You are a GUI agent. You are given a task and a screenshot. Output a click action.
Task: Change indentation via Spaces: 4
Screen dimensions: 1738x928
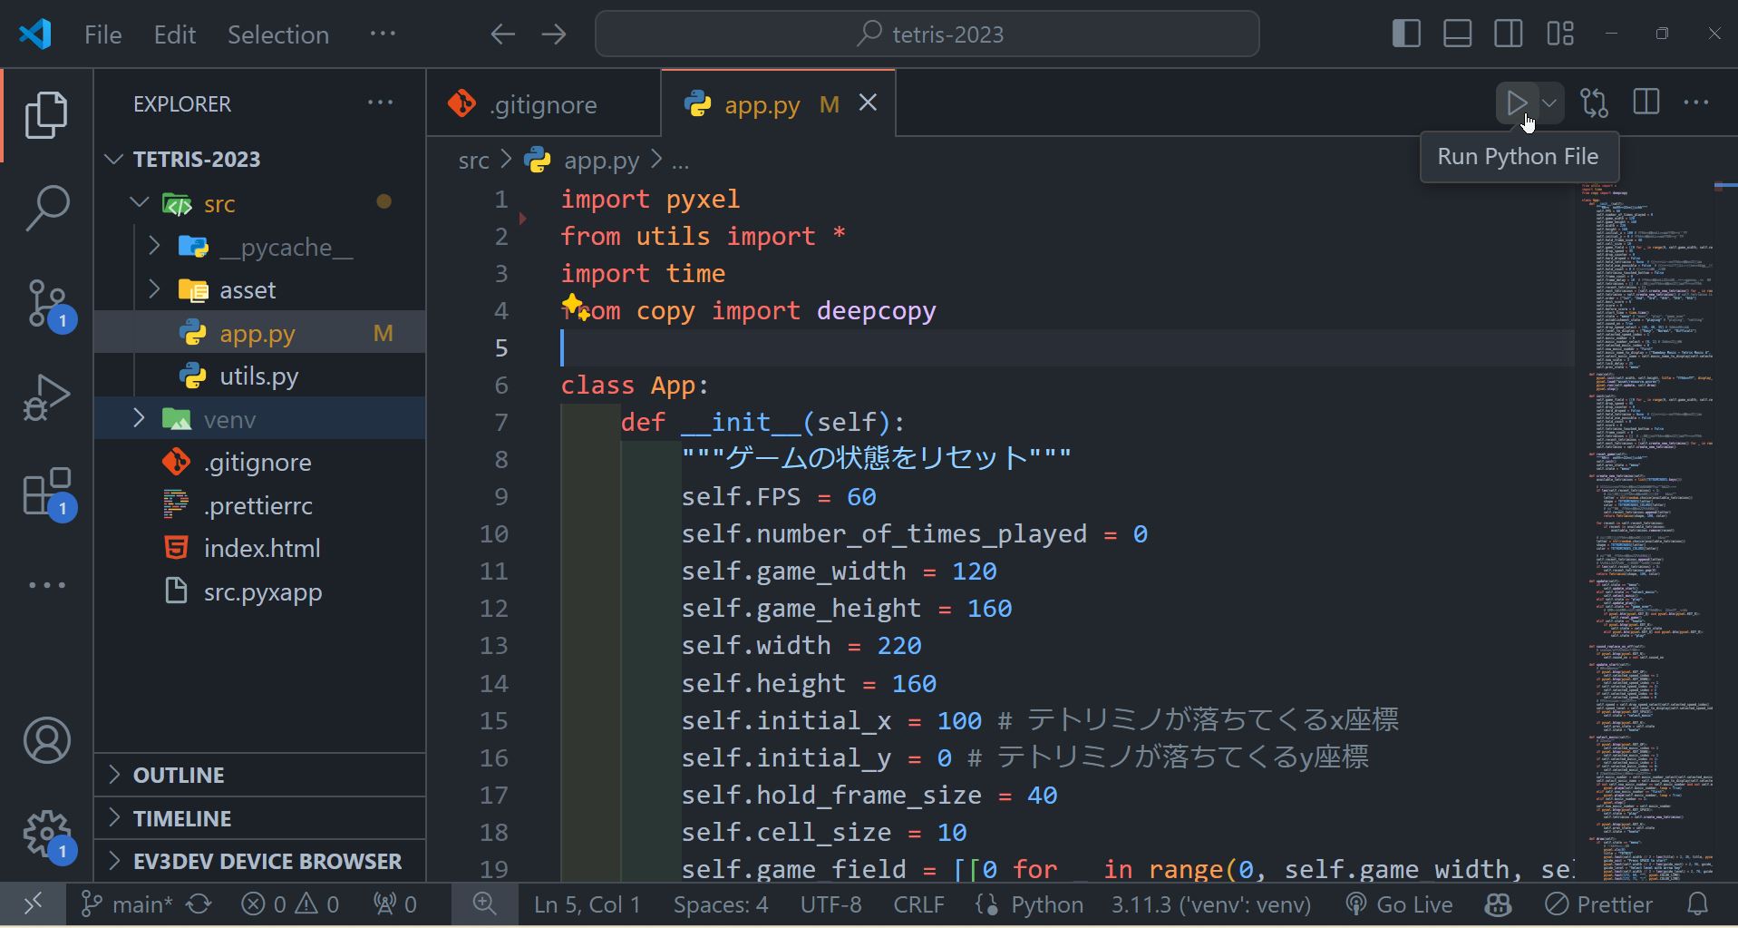point(721,904)
